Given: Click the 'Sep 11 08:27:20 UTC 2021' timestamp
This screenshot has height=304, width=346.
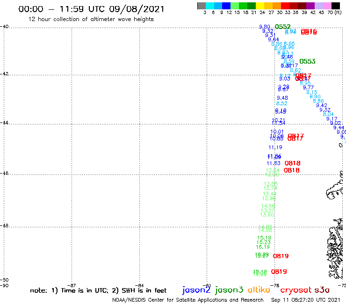Looking at the screenshot, I should click(x=306, y=300).
